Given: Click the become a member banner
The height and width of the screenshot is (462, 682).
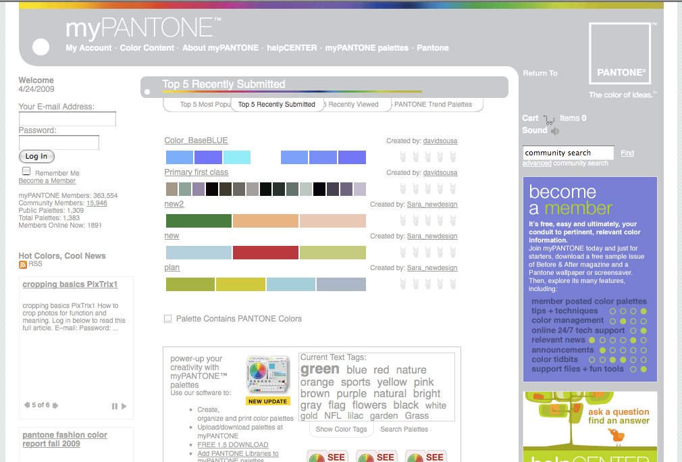Looking at the screenshot, I should (x=589, y=279).
